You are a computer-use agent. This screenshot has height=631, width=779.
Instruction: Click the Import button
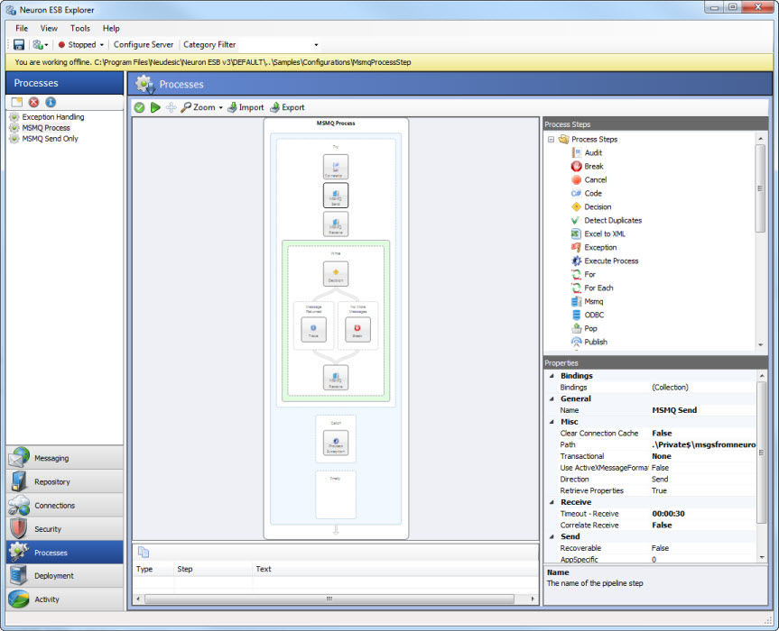[x=246, y=107]
